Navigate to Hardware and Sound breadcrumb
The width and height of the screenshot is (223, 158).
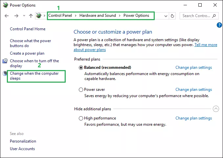[98, 15]
